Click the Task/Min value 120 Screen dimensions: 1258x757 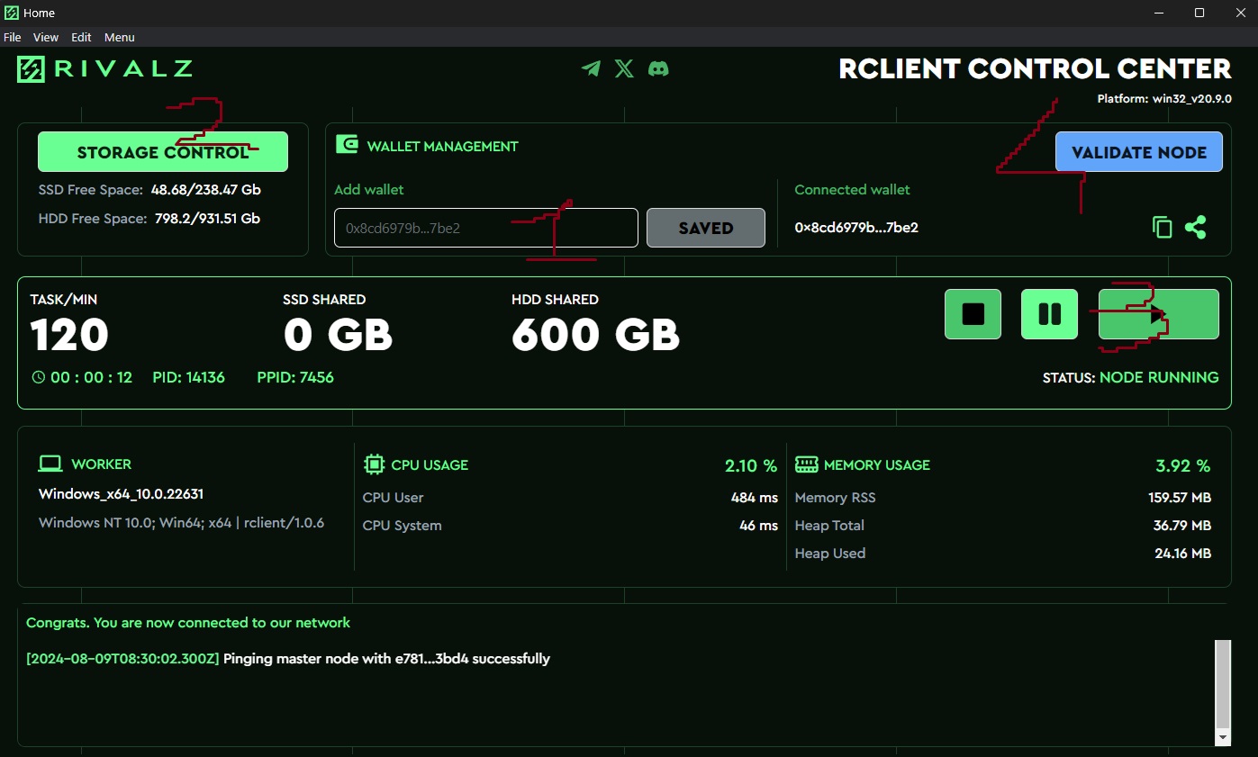point(70,335)
